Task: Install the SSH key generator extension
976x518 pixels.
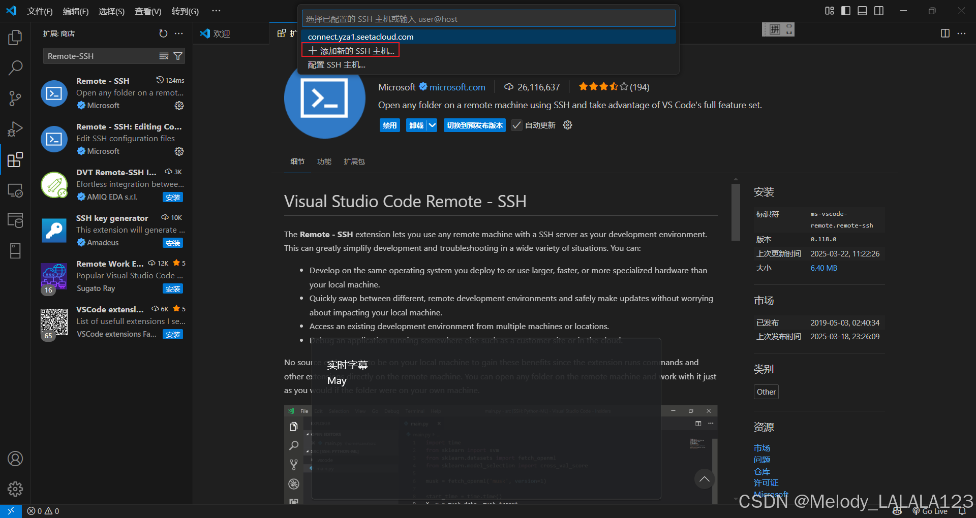Action: (173, 243)
